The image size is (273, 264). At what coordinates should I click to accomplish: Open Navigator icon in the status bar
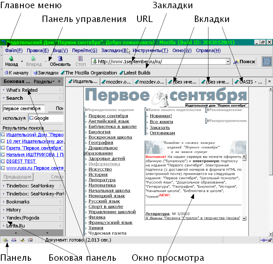6,240
